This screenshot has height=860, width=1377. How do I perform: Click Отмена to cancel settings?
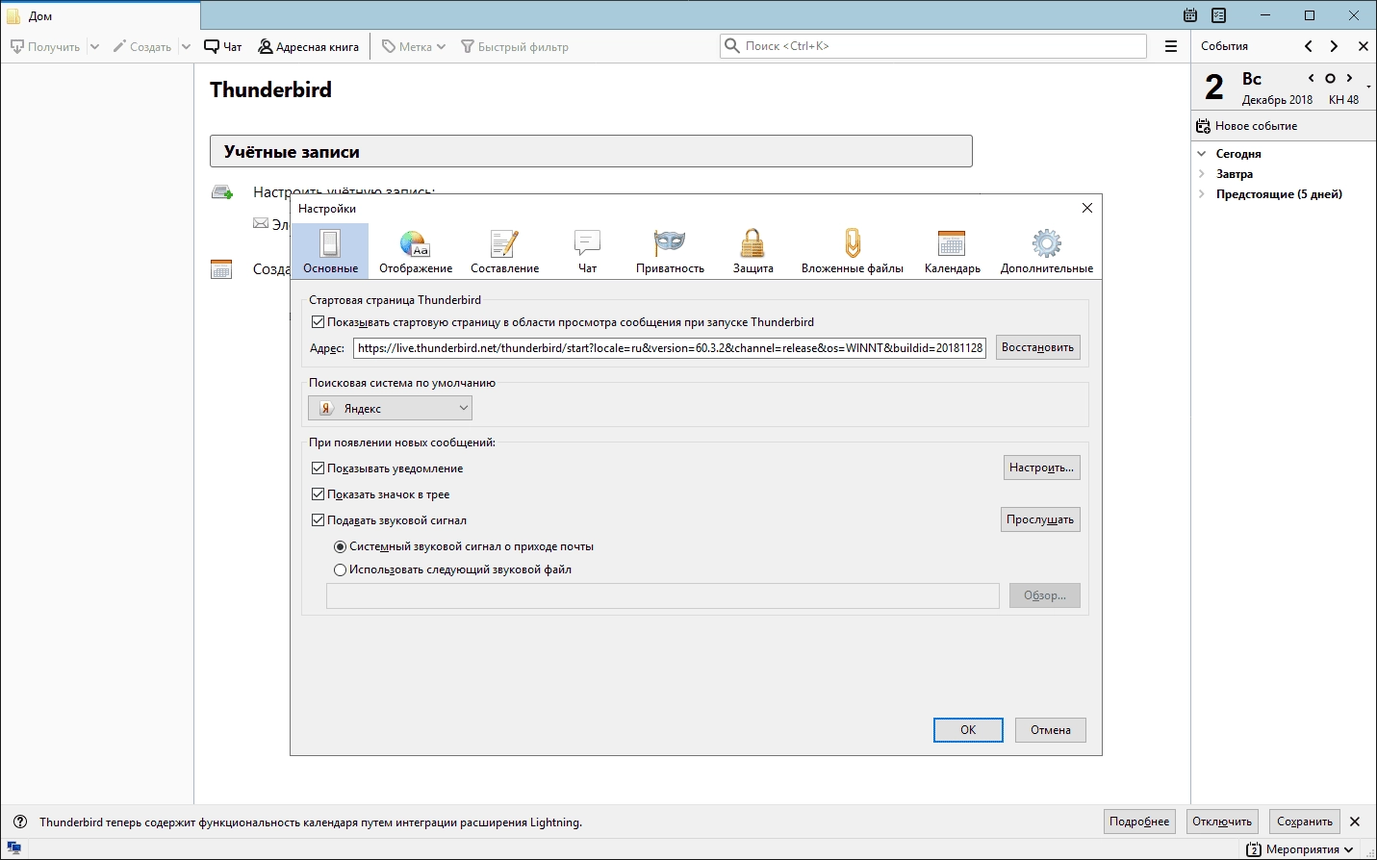tap(1051, 730)
